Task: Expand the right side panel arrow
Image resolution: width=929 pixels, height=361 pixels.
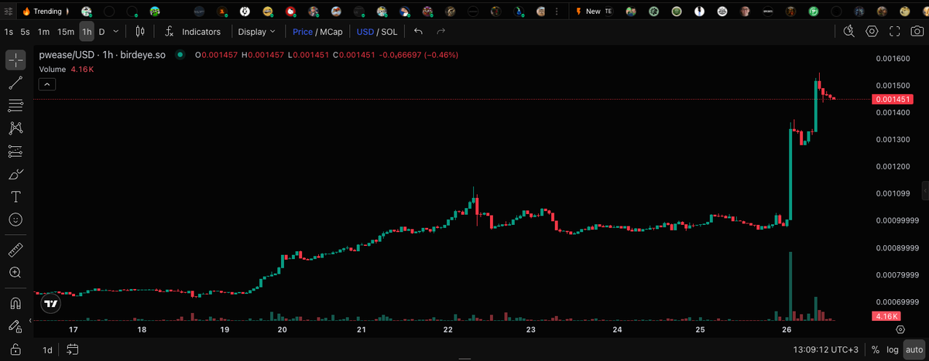Action: click(925, 190)
